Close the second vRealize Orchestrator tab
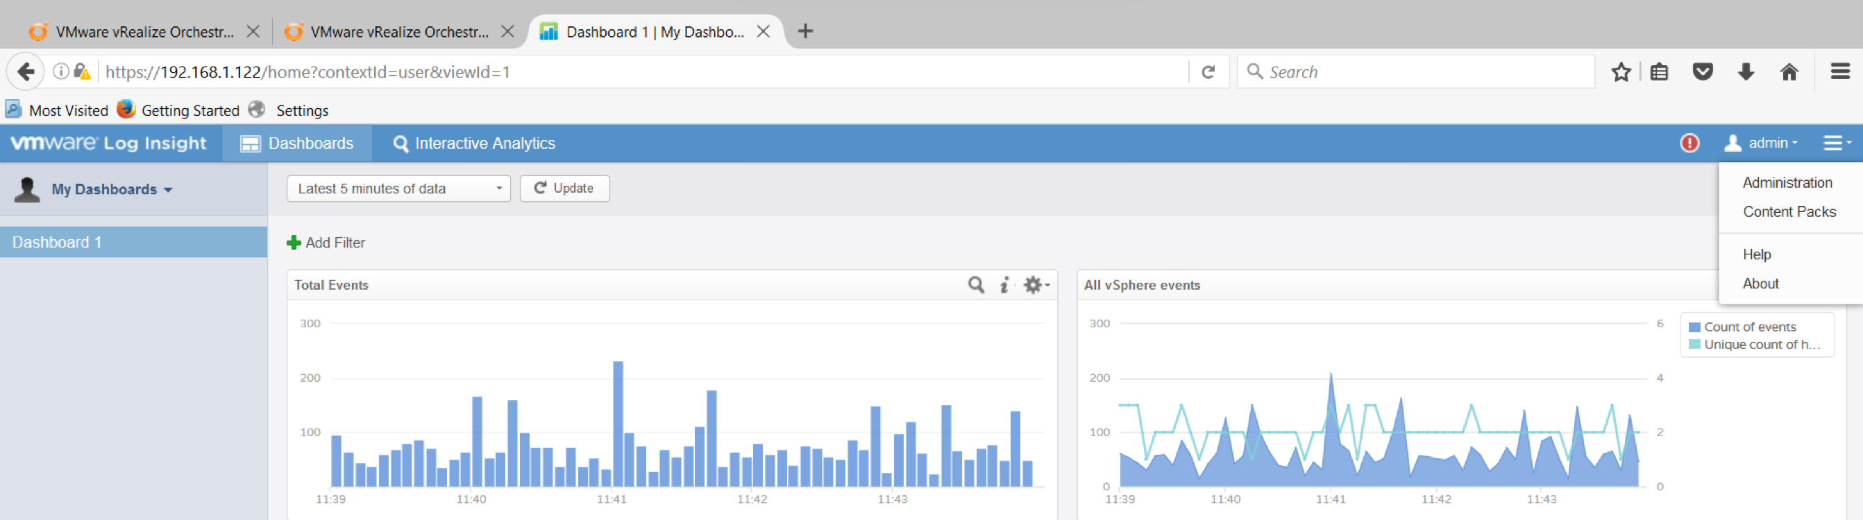Screen dimensions: 1863x520 tap(507, 31)
